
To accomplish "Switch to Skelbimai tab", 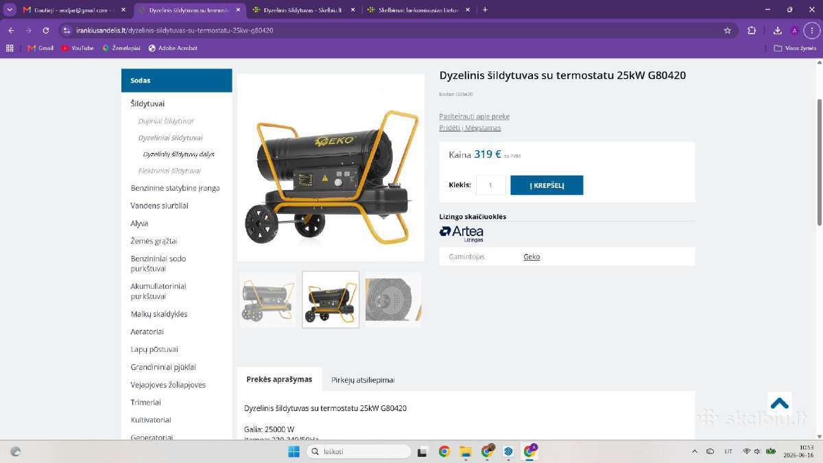I will pos(418,10).
